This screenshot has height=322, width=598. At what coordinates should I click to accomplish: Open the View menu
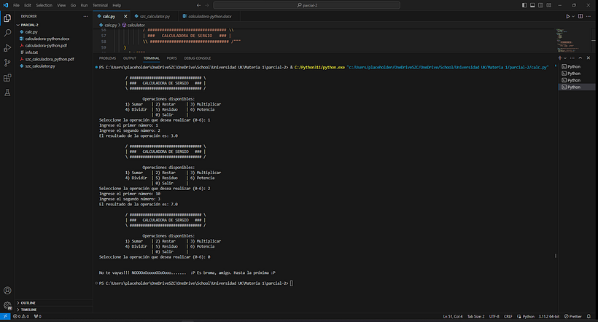(61, 5)
